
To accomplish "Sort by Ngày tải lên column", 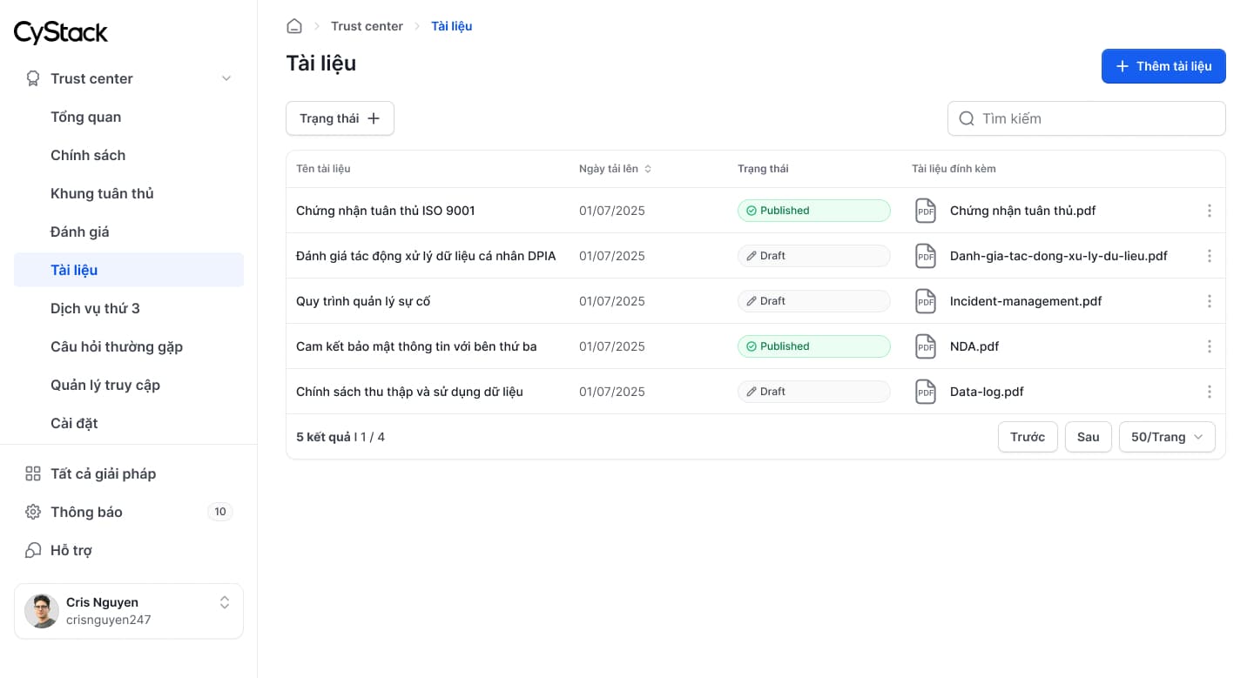I will pyautogui.click(x=616, y=169).
